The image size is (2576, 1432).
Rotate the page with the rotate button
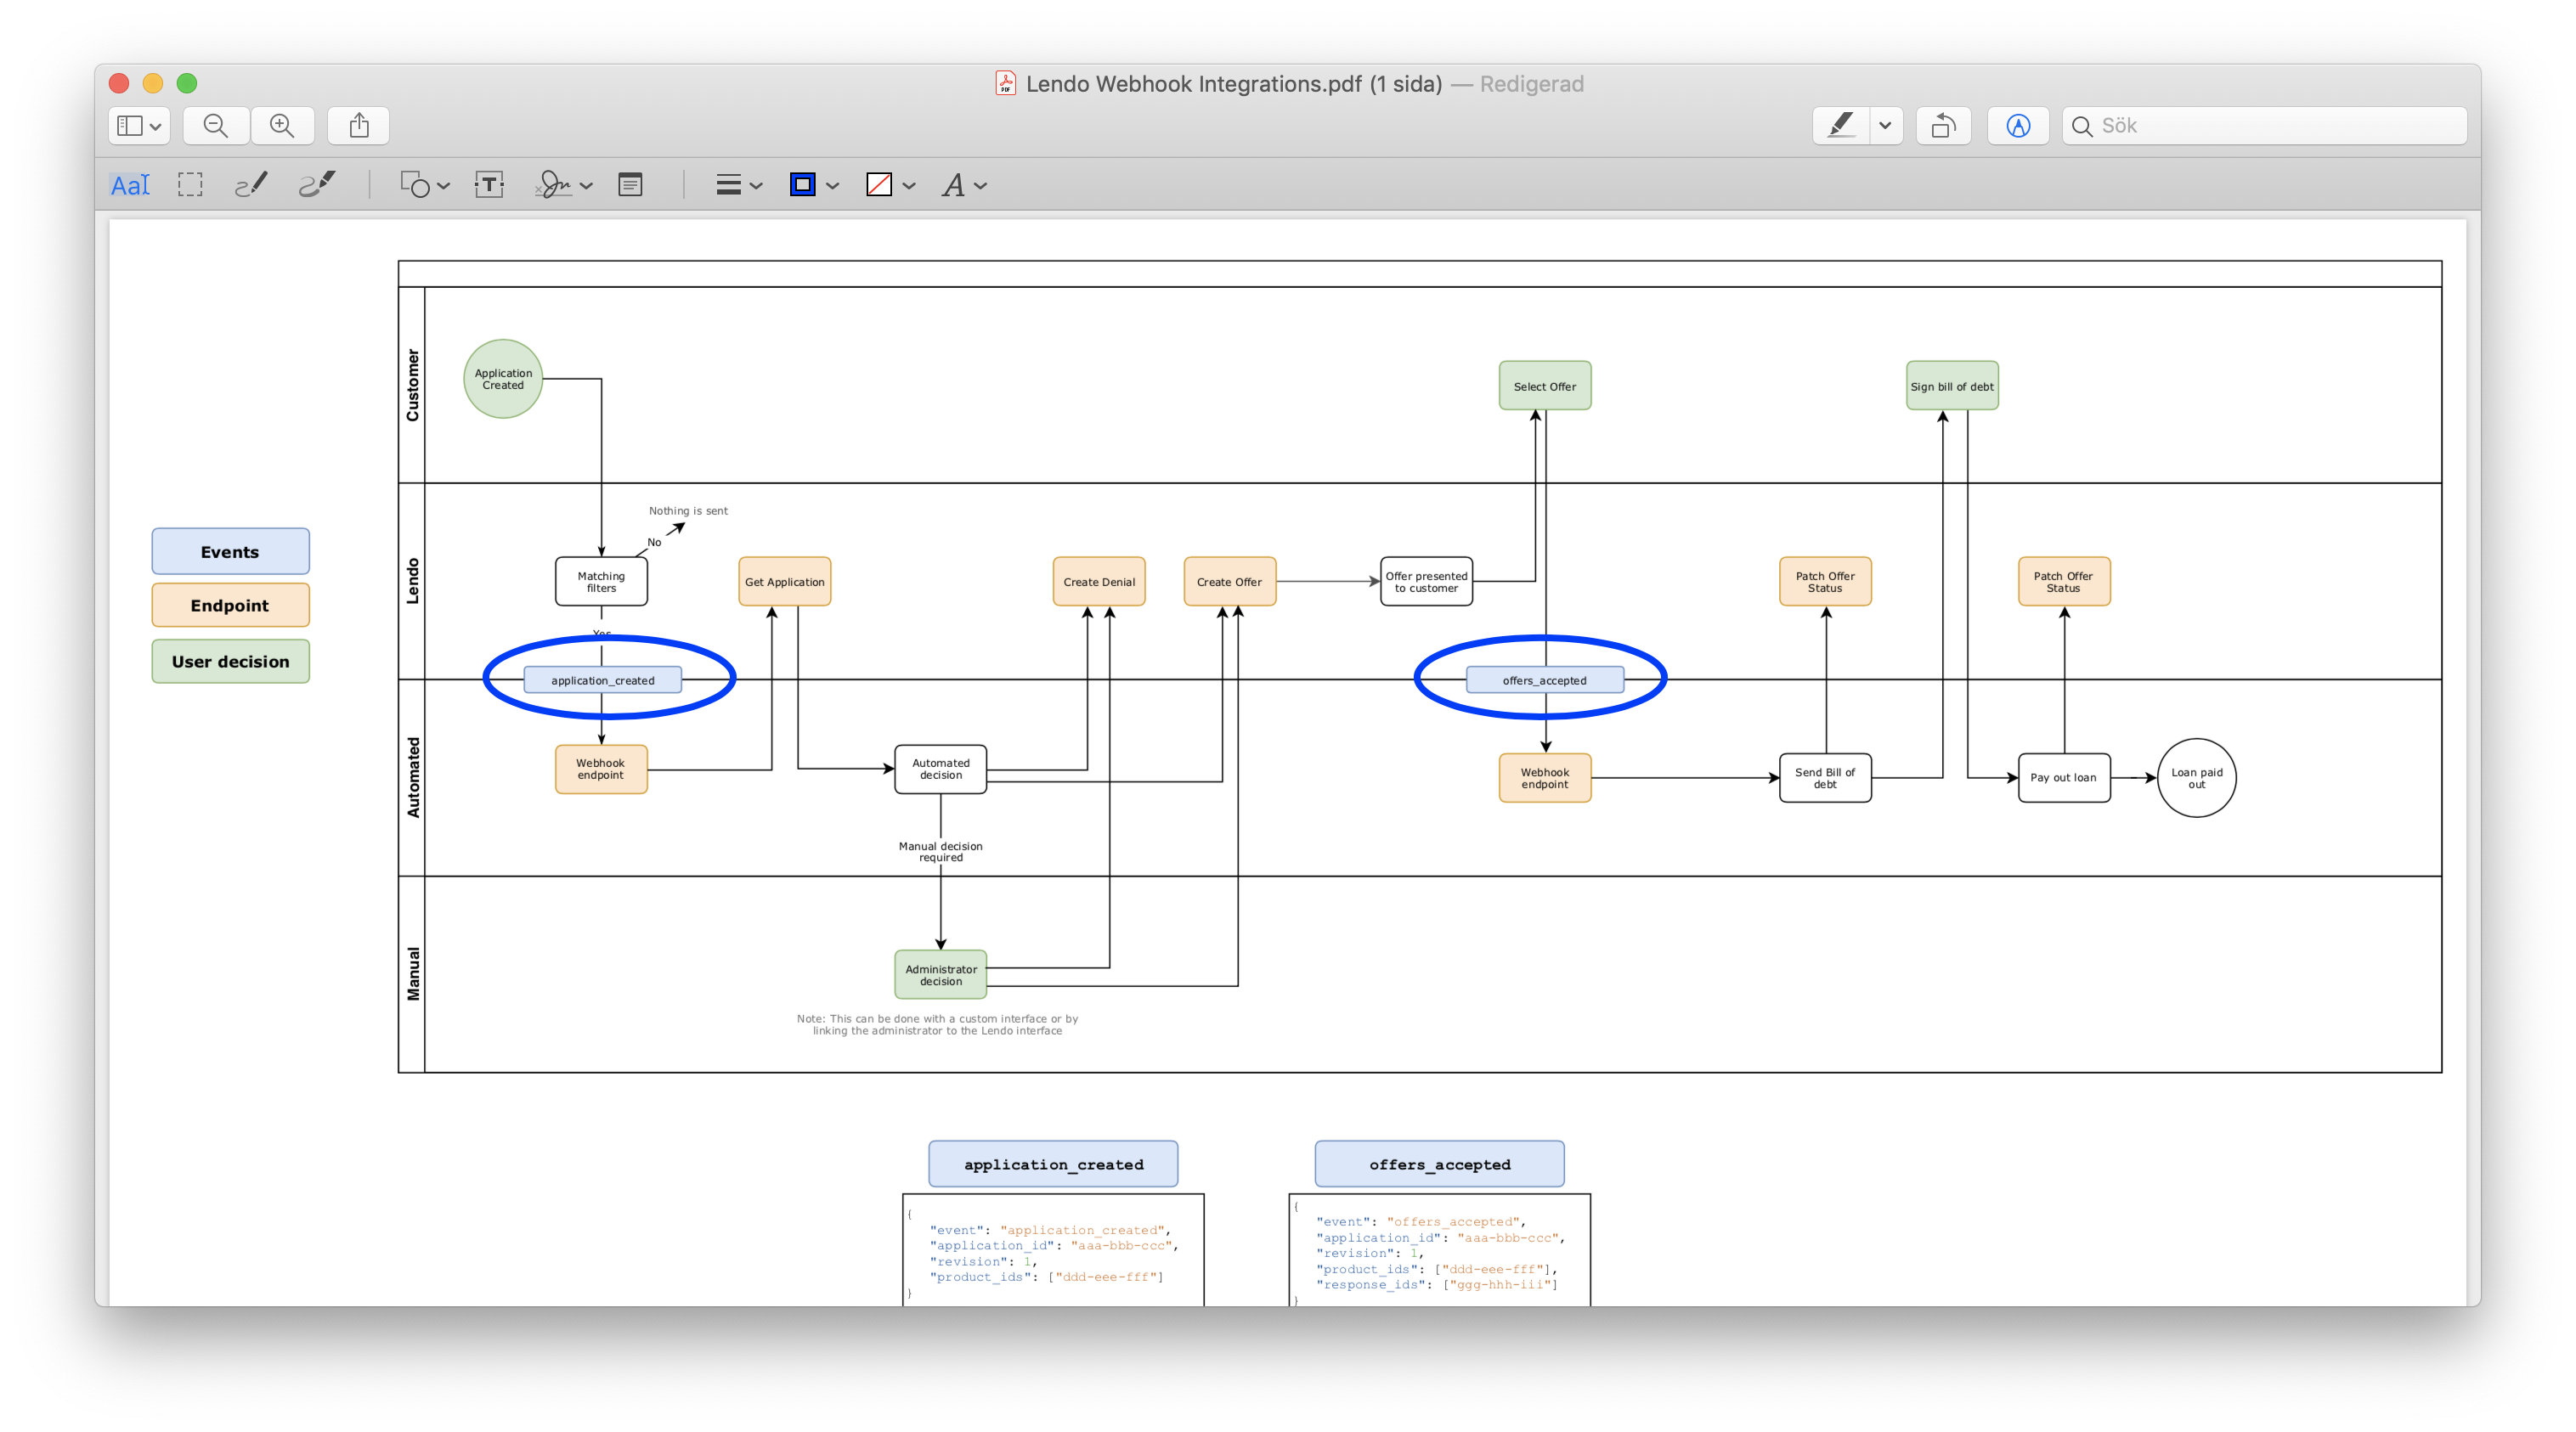click(x=1943, y=126)
